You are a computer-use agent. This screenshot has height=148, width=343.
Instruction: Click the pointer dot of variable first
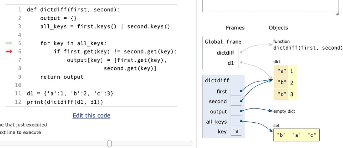(241, 91)
